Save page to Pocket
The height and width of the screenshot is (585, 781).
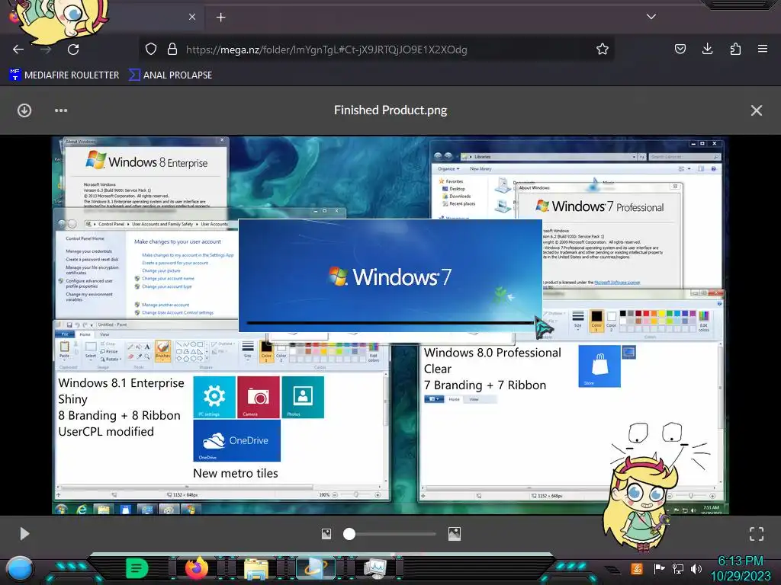(x=680, y=49)
